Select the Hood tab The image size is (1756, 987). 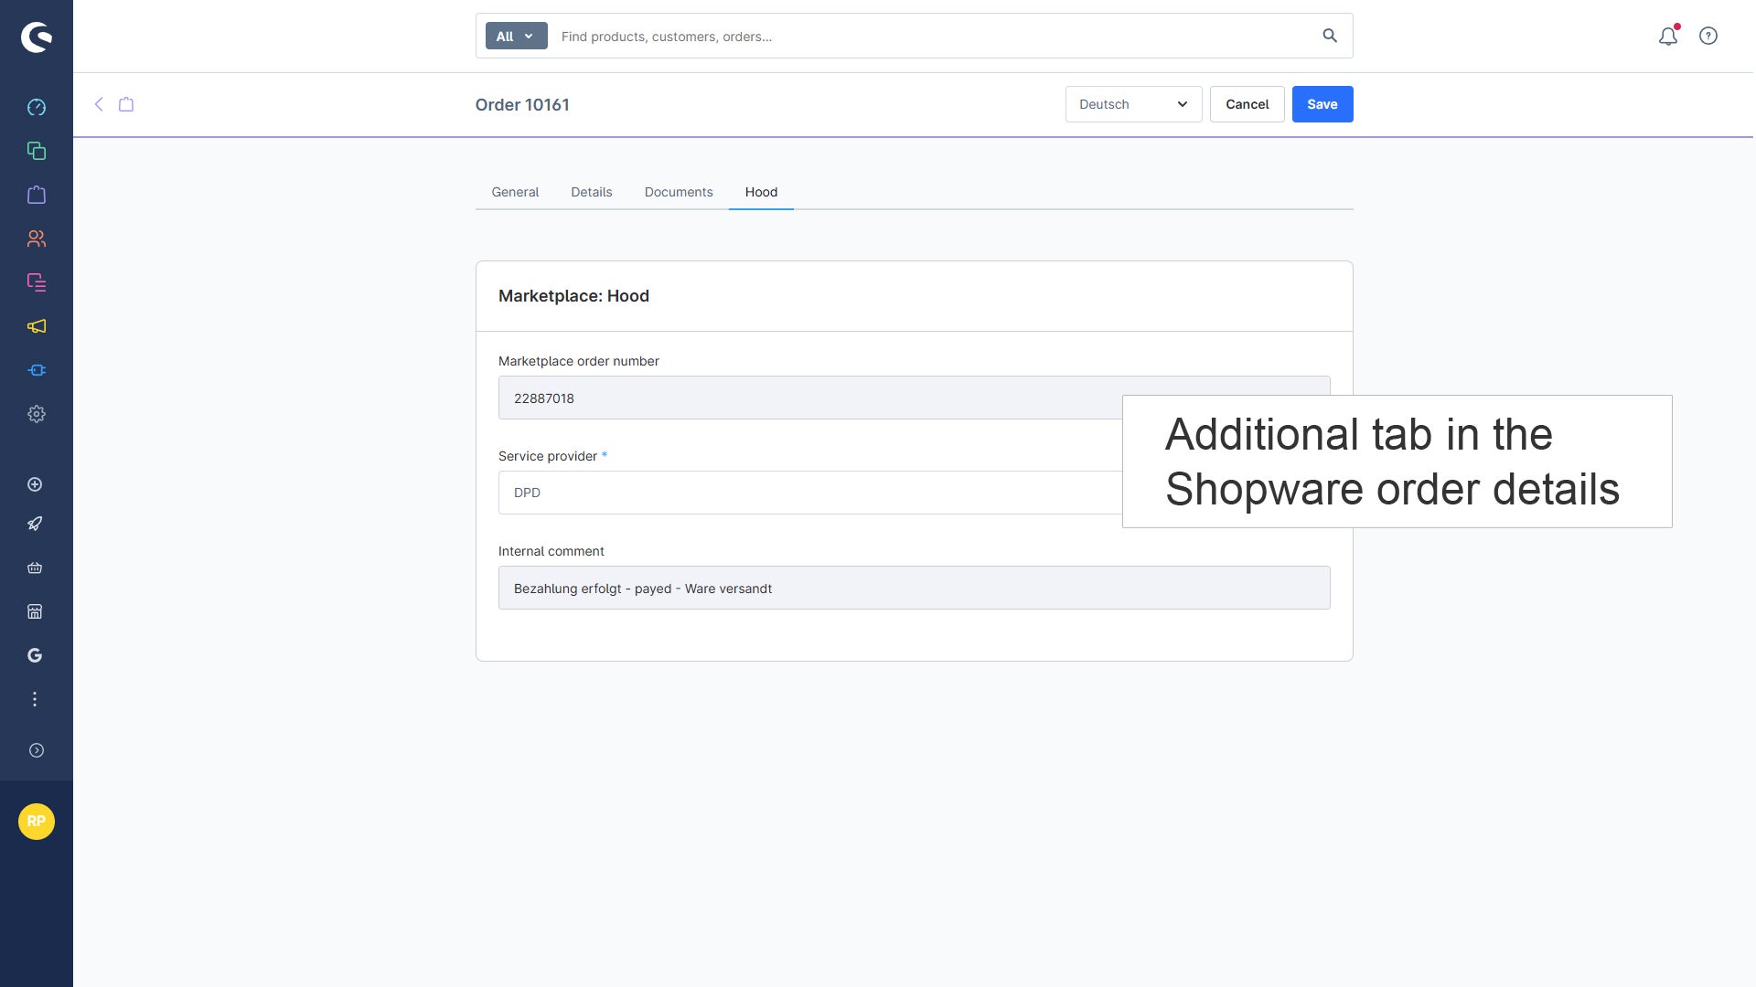tap(761, 192)
